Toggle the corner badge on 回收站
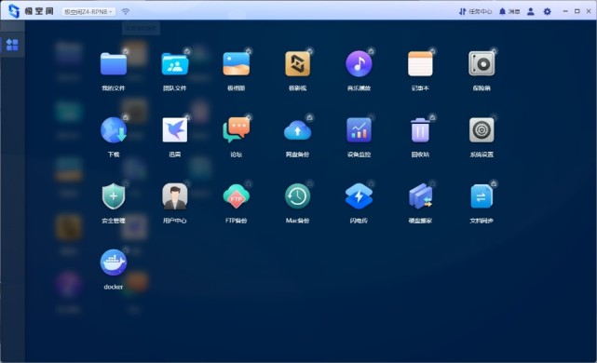Screen dimensions: 597x363 coord(432,117)
